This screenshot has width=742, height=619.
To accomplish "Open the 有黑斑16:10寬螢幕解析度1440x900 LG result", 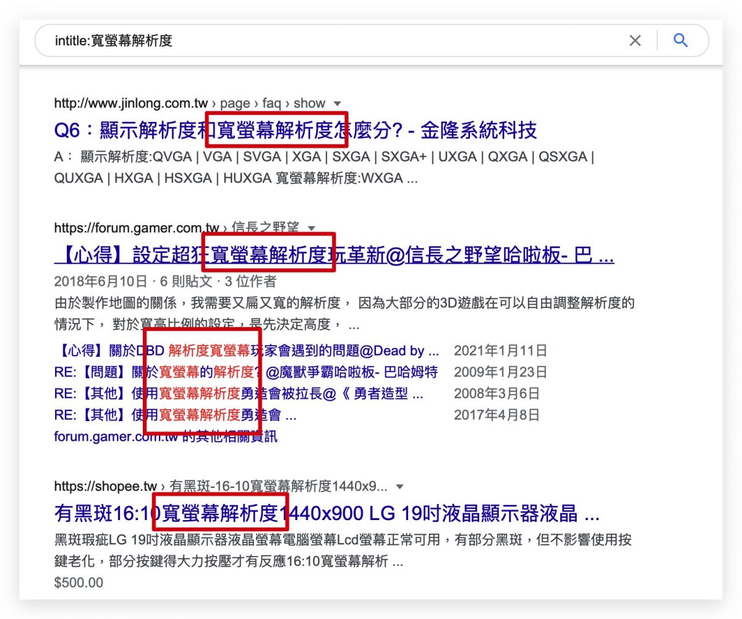I will (326, 513).
